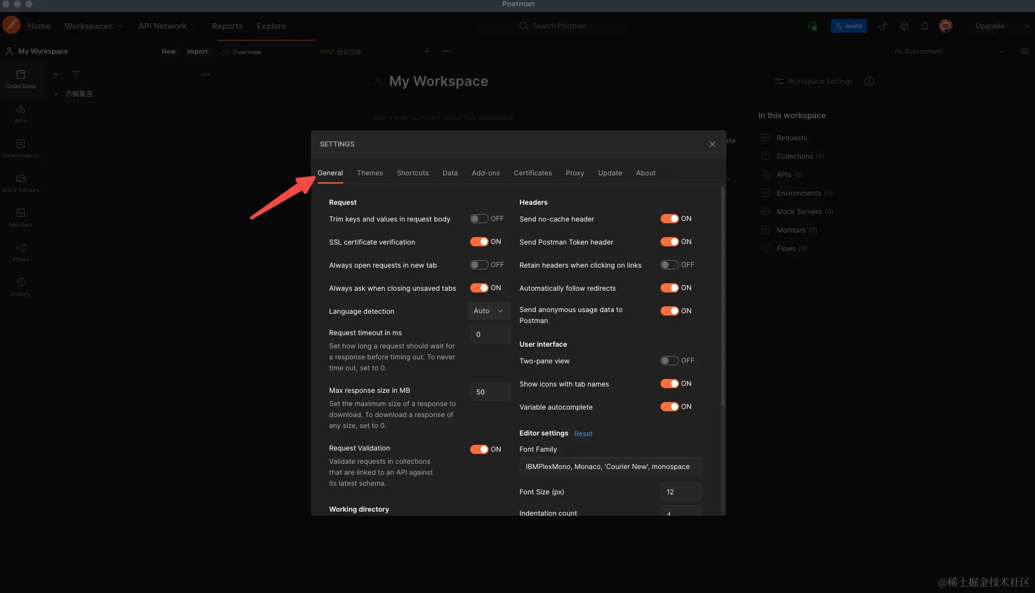This screenshot has height=593, width=1035.
Task: Open tab bar three-dot options menu
Action: [x=448, y=51]
